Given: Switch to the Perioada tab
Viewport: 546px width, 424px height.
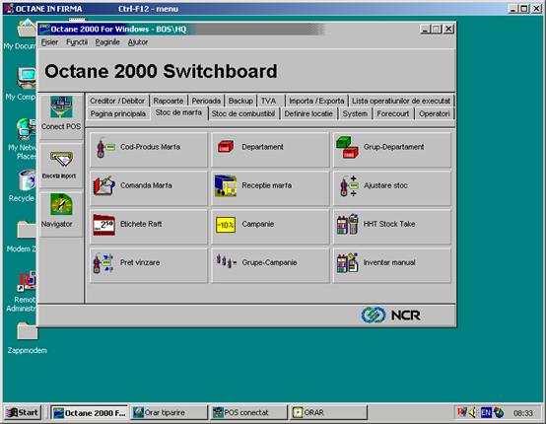Looking at the screenshot, I should tap(206, 101).
